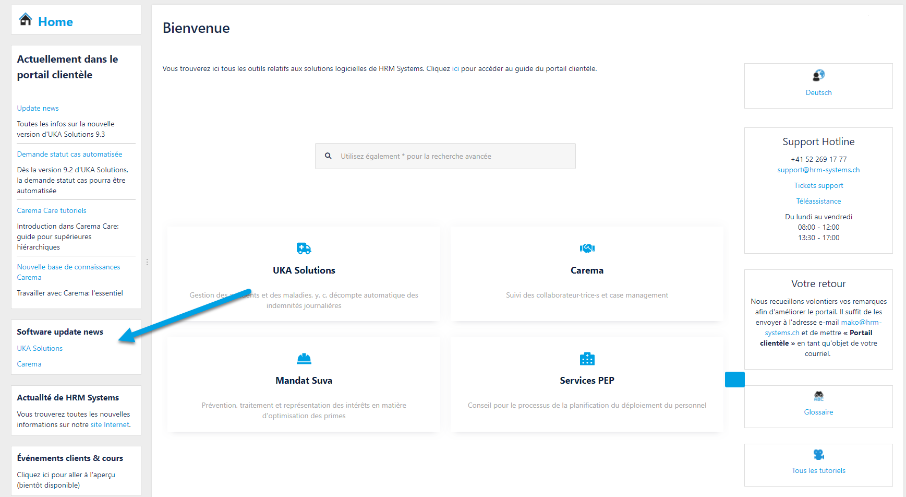Click the 'Actuellement dans le portail clientèle' heading
The image size is (906, 497).
coord(68,67)
